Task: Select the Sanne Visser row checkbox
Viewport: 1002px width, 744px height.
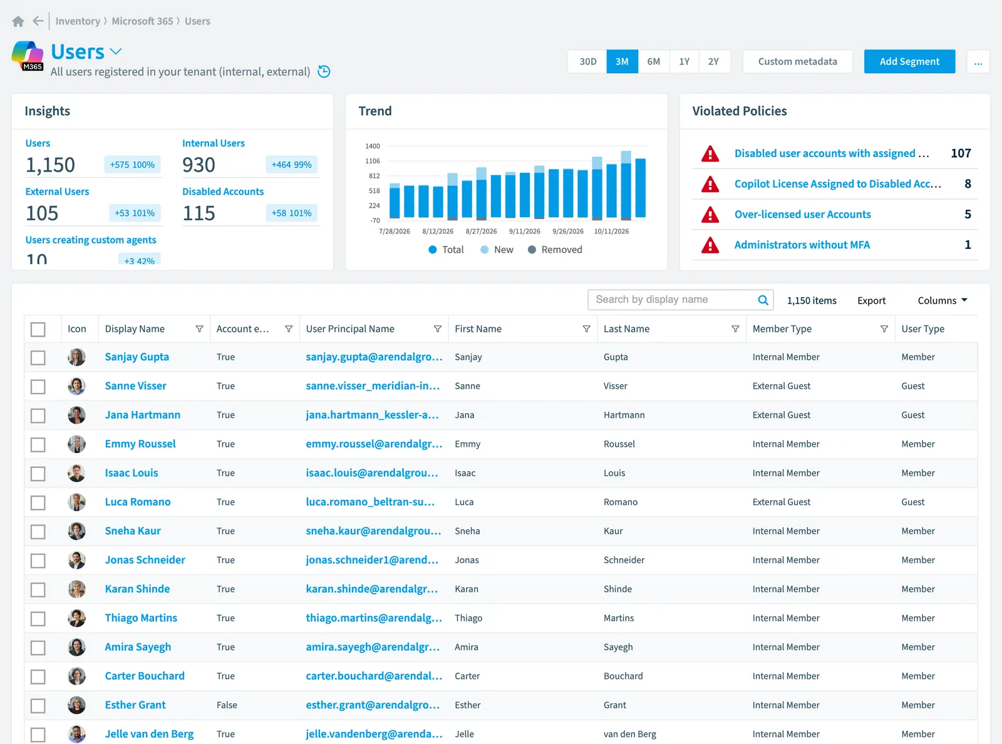Action: (38, 387)
